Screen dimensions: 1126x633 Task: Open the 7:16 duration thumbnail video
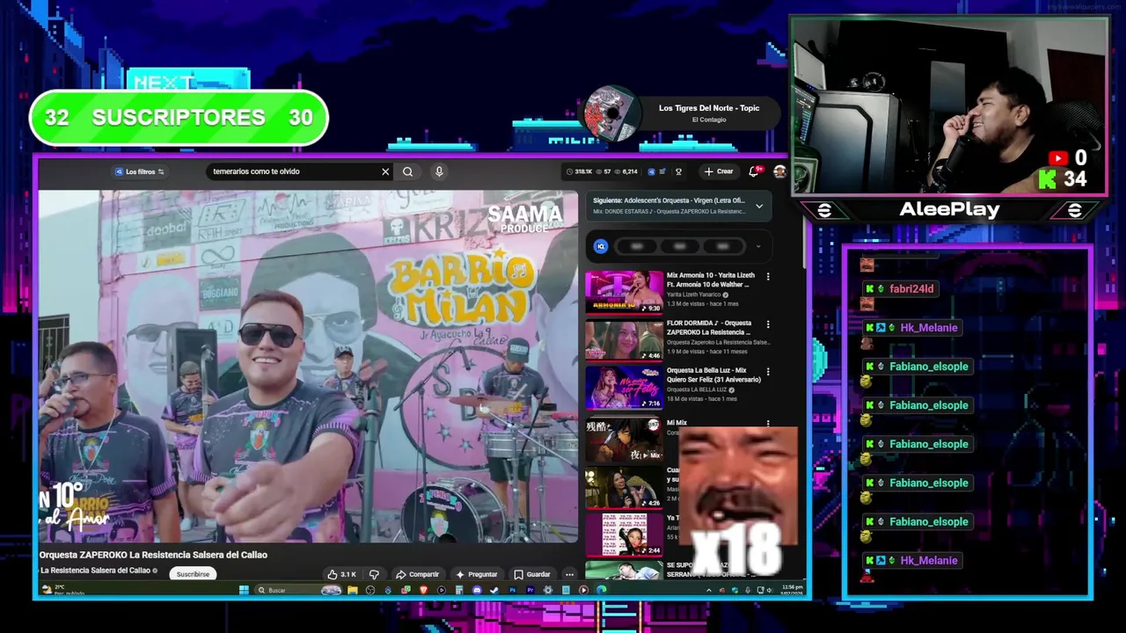point(624,387)
